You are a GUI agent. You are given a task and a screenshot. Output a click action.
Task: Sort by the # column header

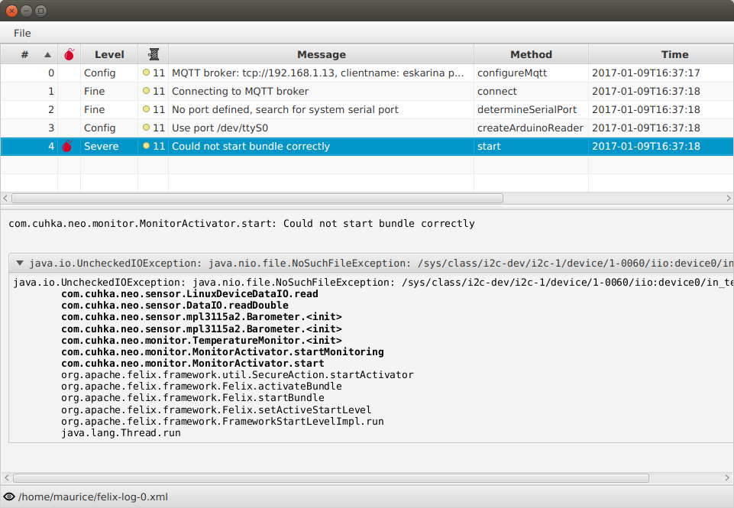point(29,54)
